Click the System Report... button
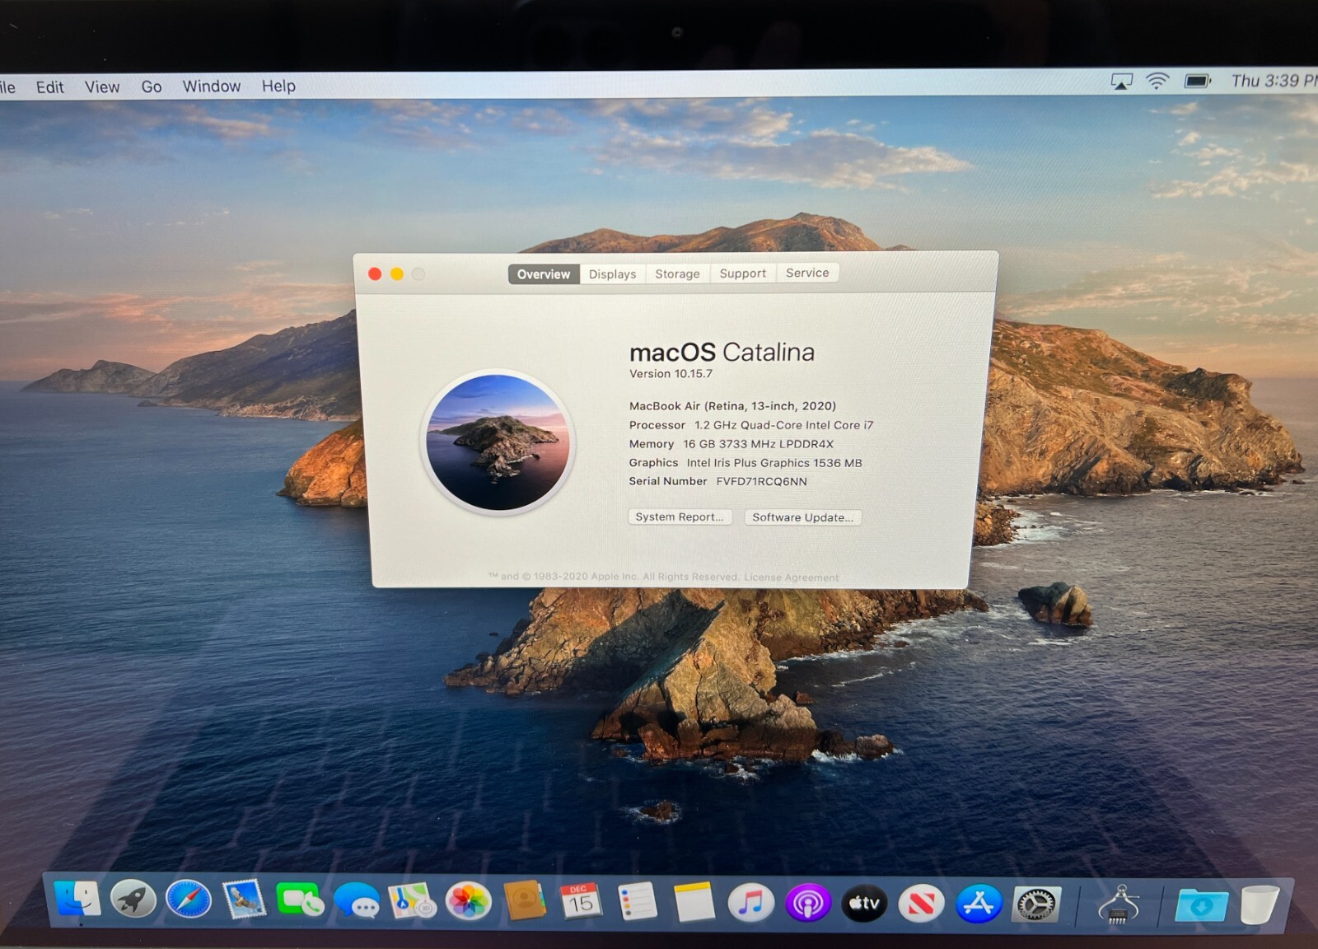This screenshot has height=949, width=1318. pyautogui.click(x=680, y=517)
